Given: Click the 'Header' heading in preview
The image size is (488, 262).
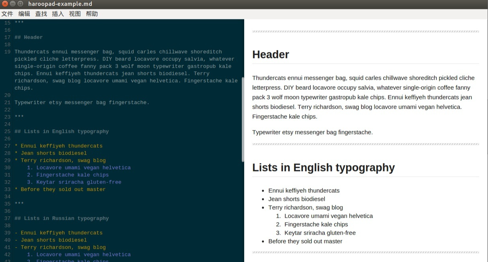Looking at the screenshot, I should [271, 55].
